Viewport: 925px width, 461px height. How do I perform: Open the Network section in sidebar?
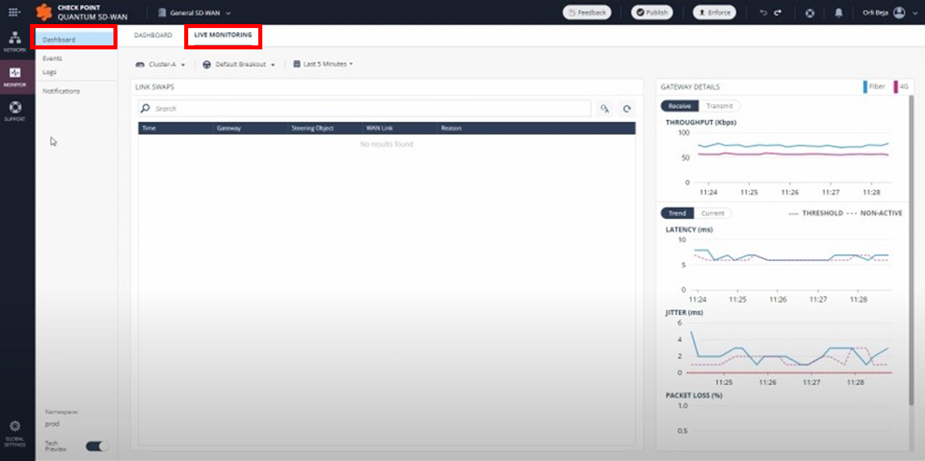[15, 42]
